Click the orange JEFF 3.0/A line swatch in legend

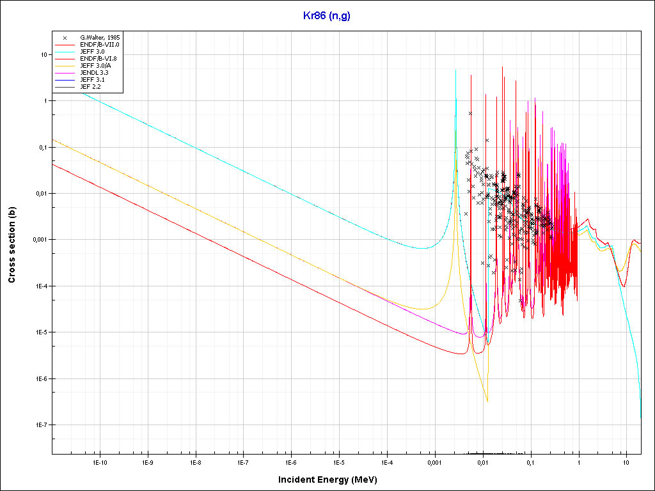(x=65, y=66)
